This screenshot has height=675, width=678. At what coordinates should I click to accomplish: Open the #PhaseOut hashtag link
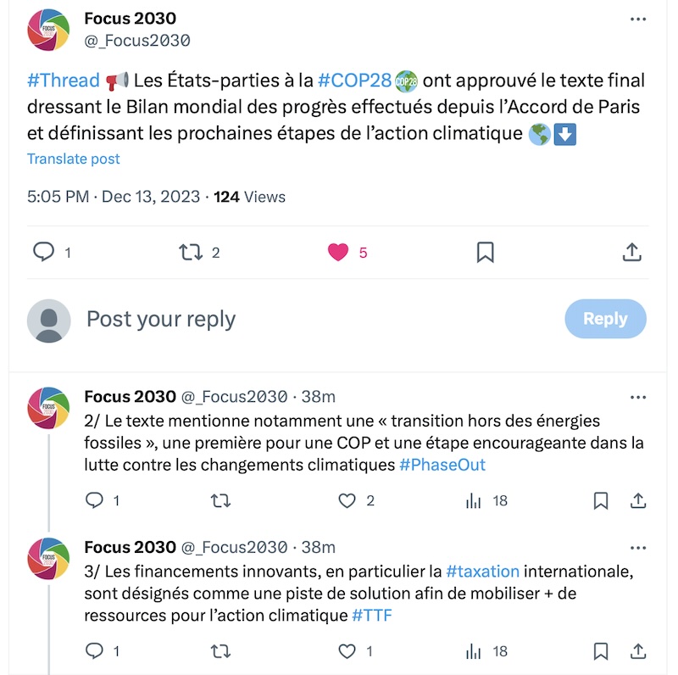point(442,465)
